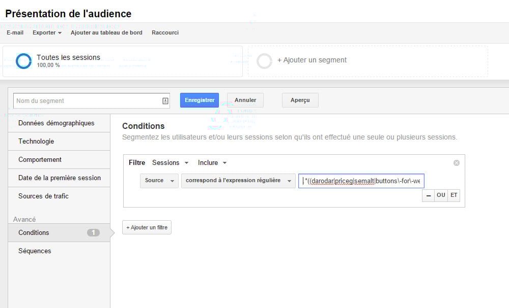Click the Annuler button
The image size is (509, 308).
[245, 100]
